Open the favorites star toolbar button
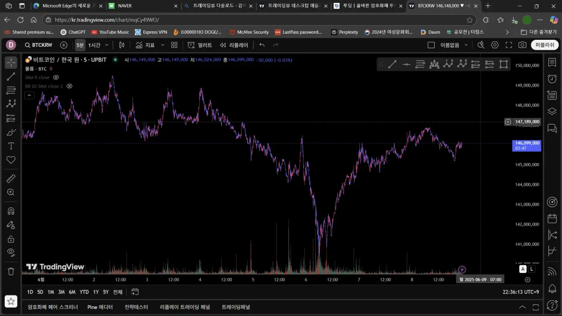Viewport: 562px width, 316px height. pyautogui.click(x=11, y=301)
